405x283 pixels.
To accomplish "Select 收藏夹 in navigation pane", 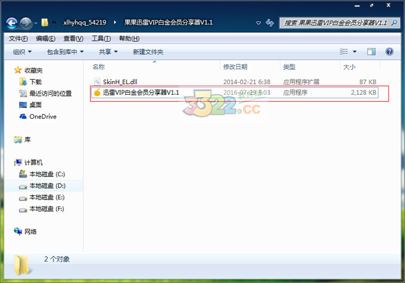I will [33, 70].
